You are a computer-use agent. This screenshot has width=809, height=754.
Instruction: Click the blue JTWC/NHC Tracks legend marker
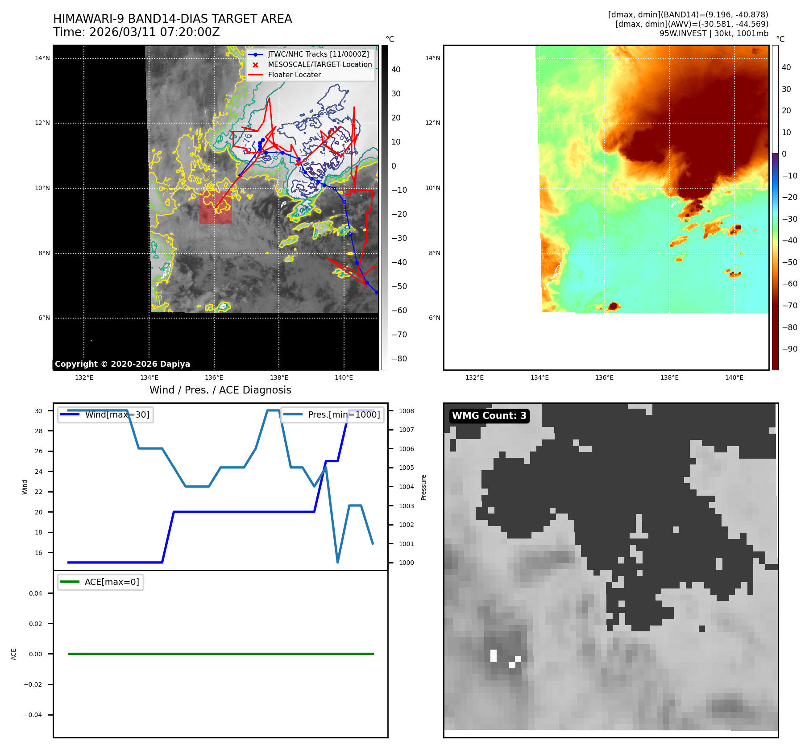(255, 54)
